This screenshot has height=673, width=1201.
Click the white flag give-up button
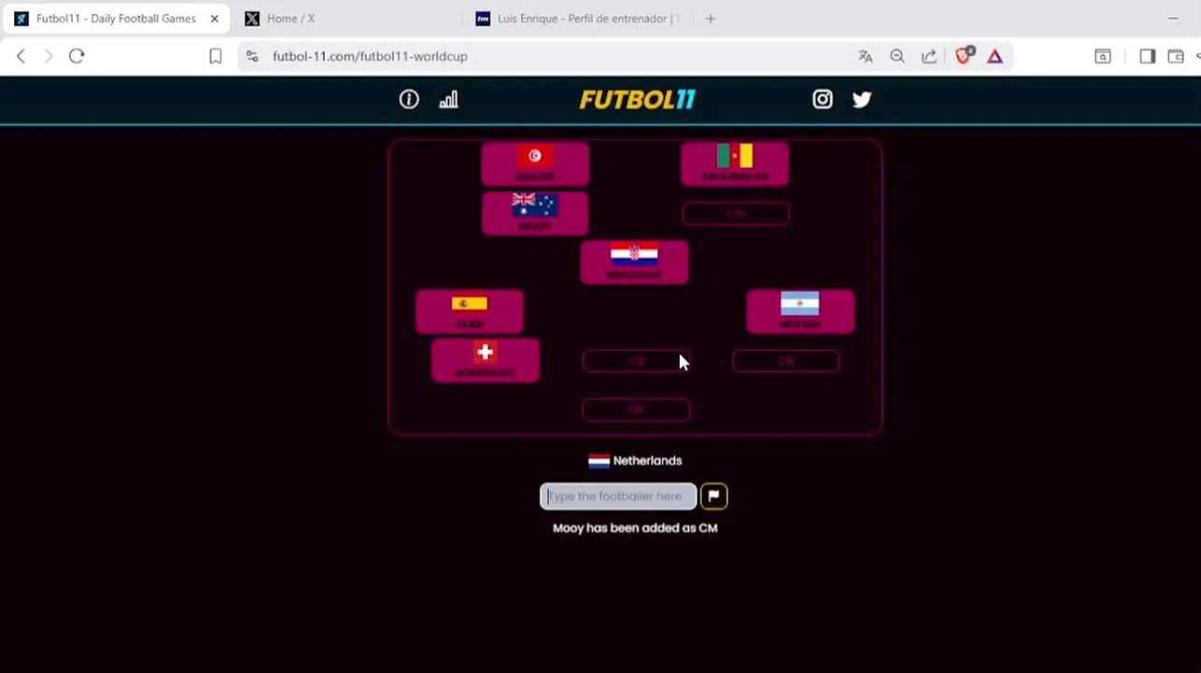click(714, 496)
